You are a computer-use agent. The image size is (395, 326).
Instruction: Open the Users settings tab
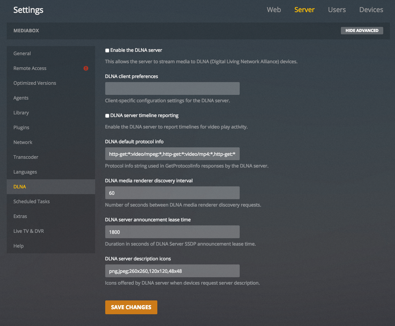pos(337,10)
